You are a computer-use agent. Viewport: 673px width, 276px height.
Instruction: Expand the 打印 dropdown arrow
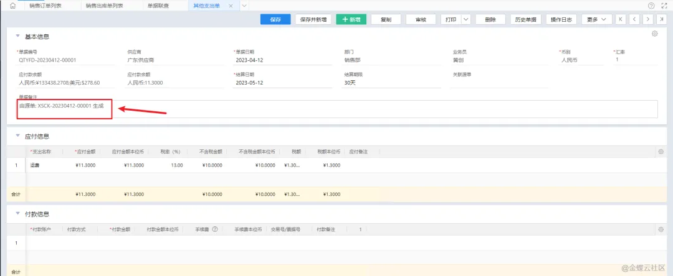466,19
